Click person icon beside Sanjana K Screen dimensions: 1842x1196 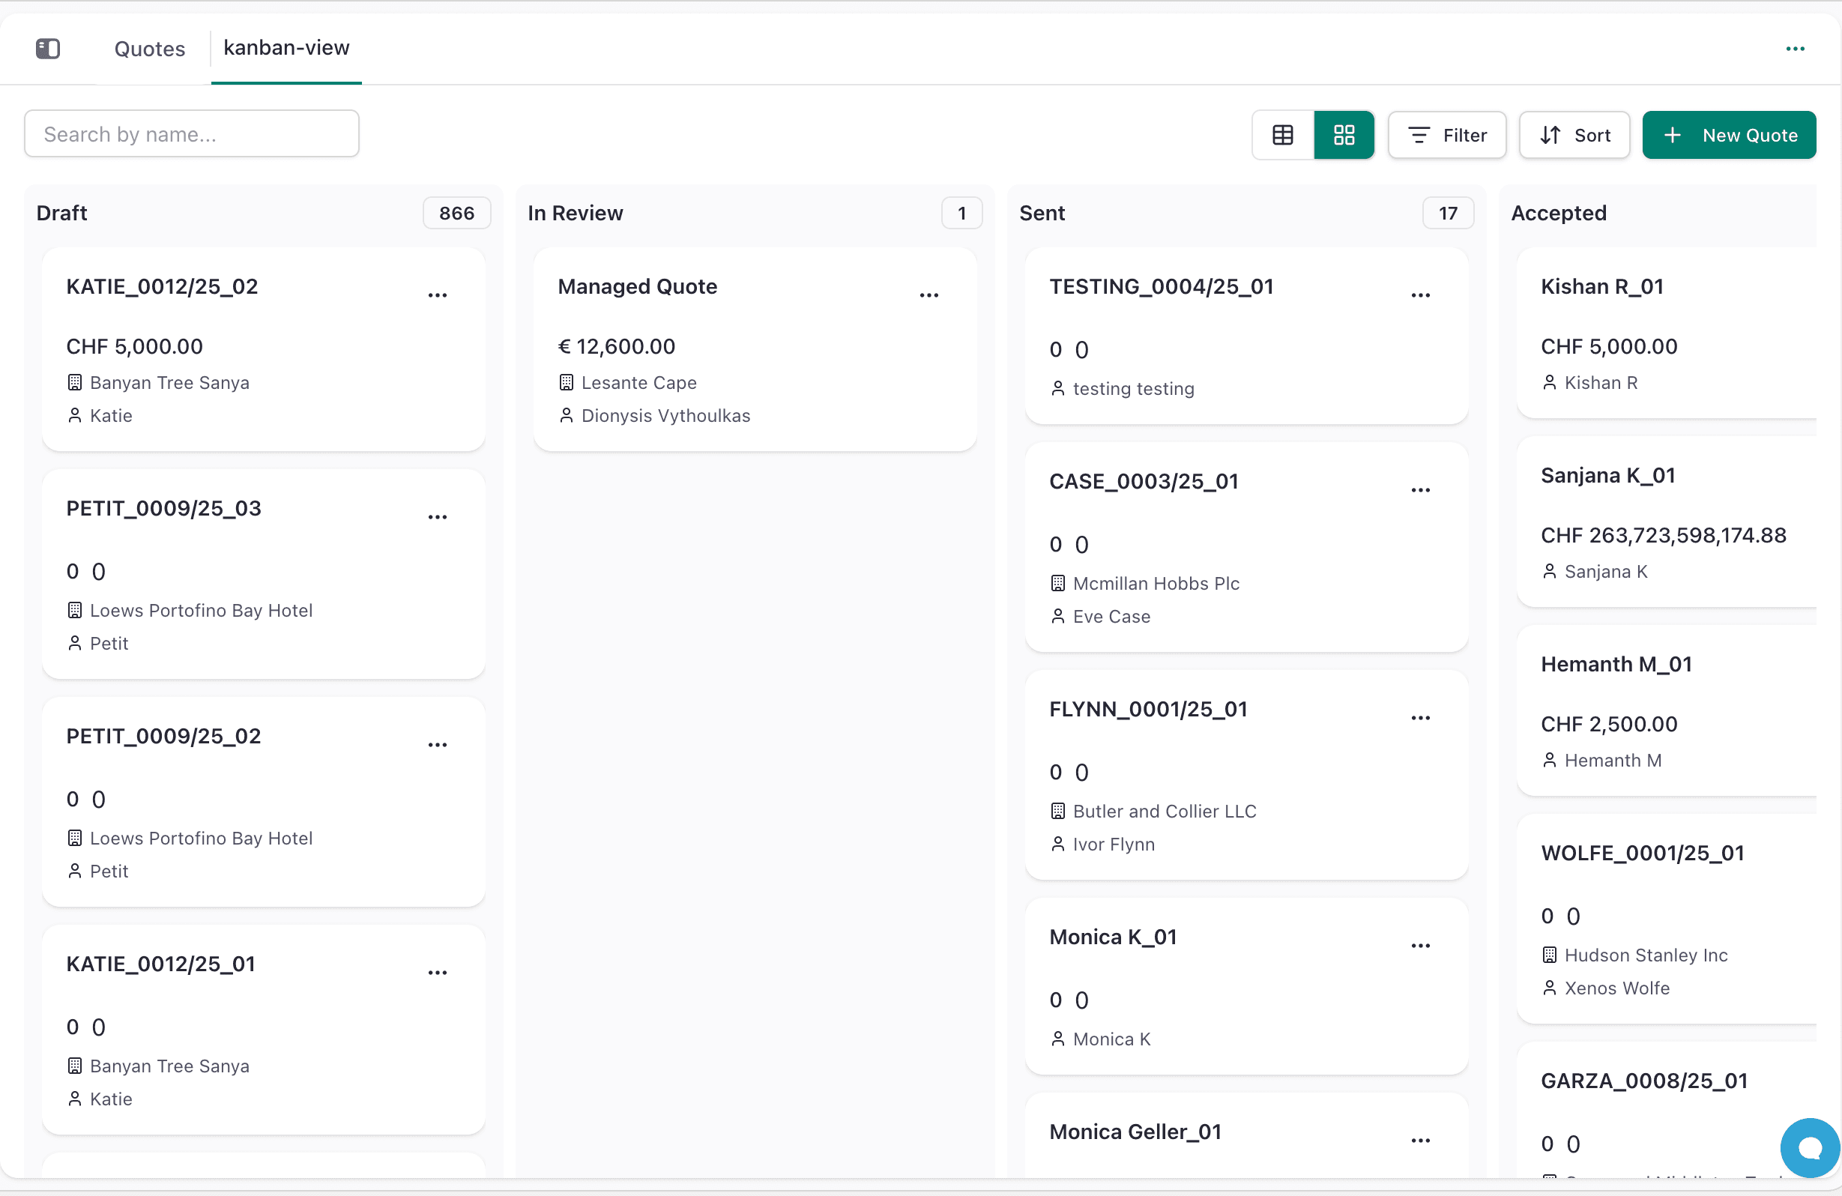(x=1549, y=571)
